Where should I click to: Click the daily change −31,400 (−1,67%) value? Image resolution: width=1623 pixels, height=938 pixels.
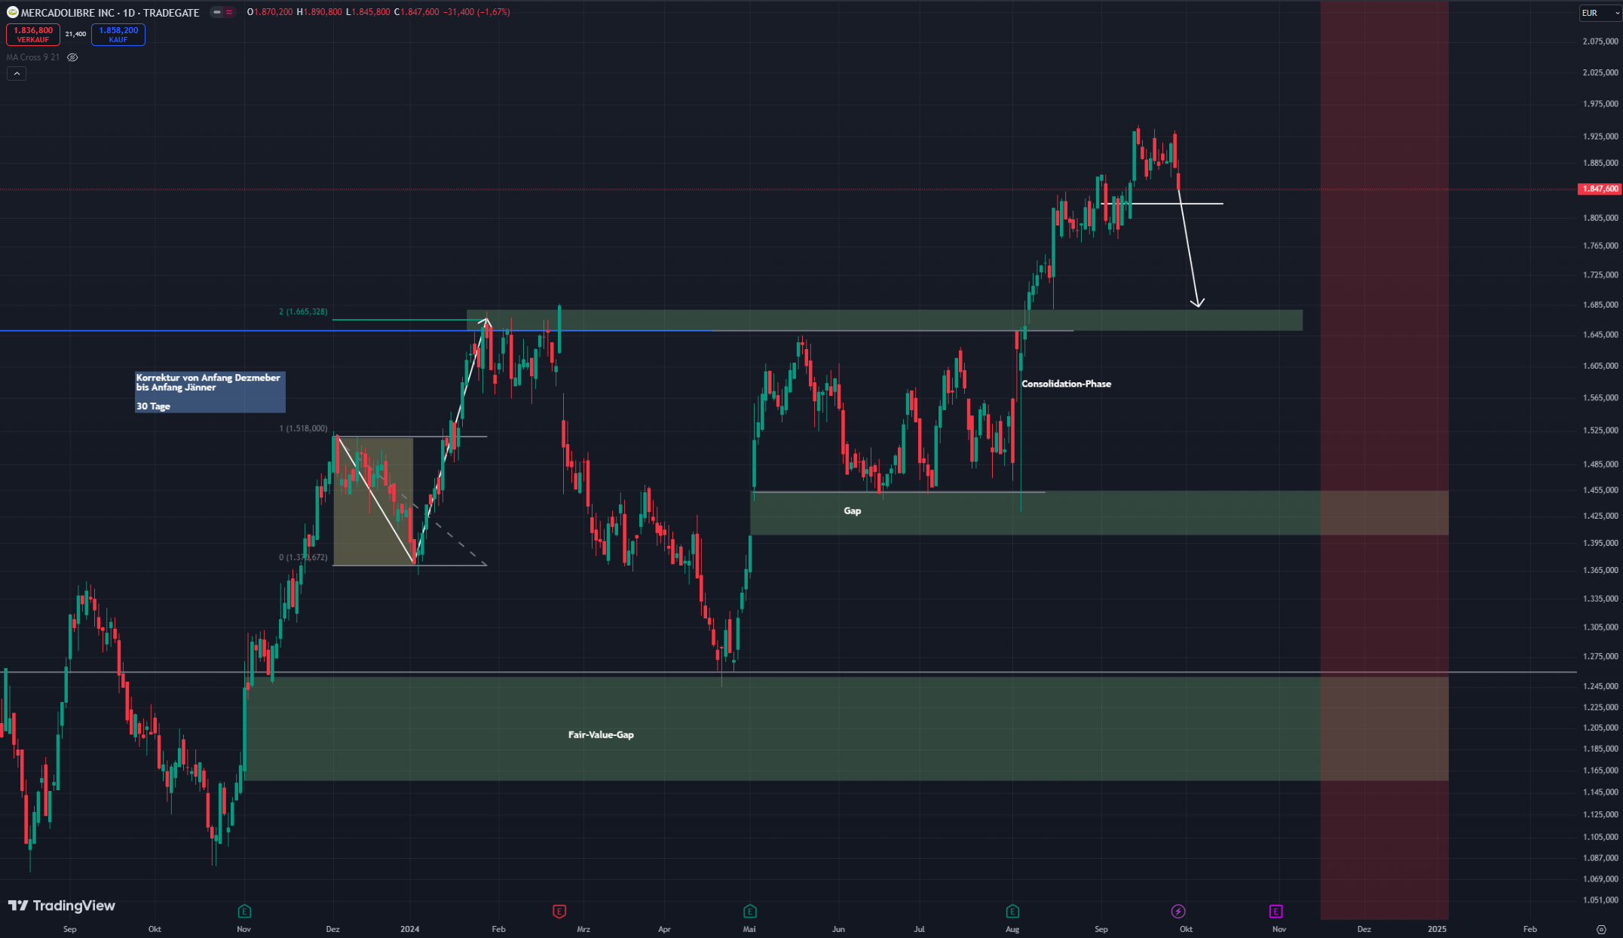476,12
